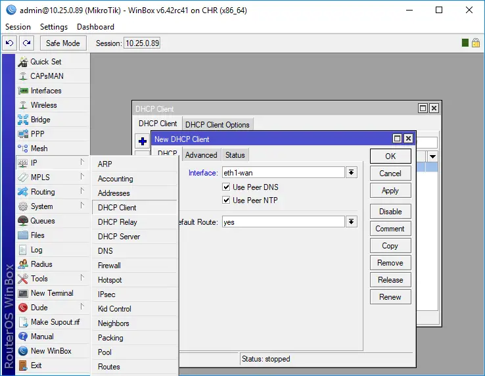Viewport: 485px width, 376px height.
Task: Click the Undo arrow icon in toolbar
Action: tap(10, 43)
